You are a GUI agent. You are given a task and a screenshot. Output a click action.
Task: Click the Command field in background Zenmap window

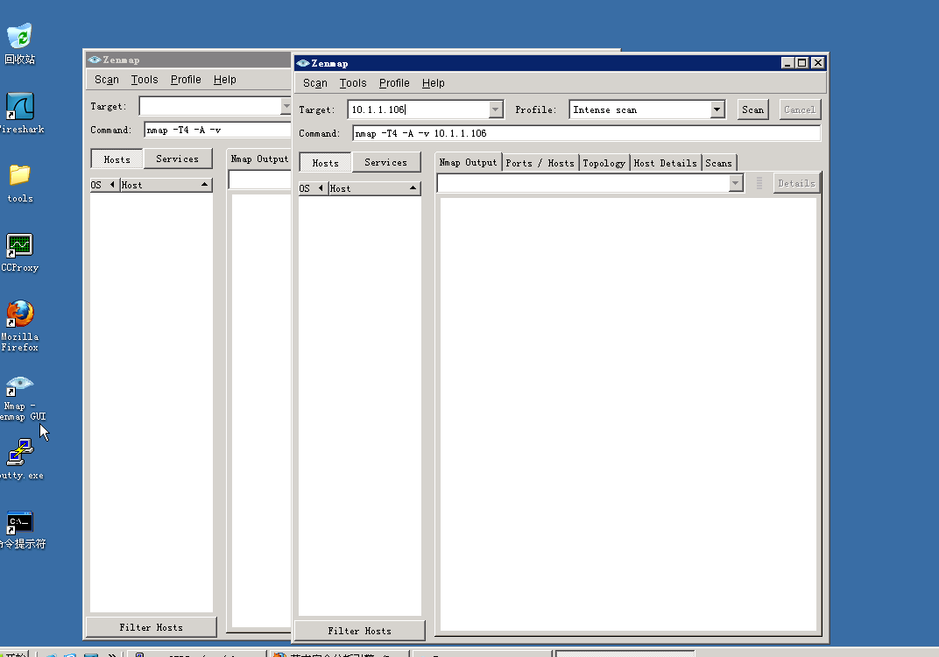[x=218, y=130]
